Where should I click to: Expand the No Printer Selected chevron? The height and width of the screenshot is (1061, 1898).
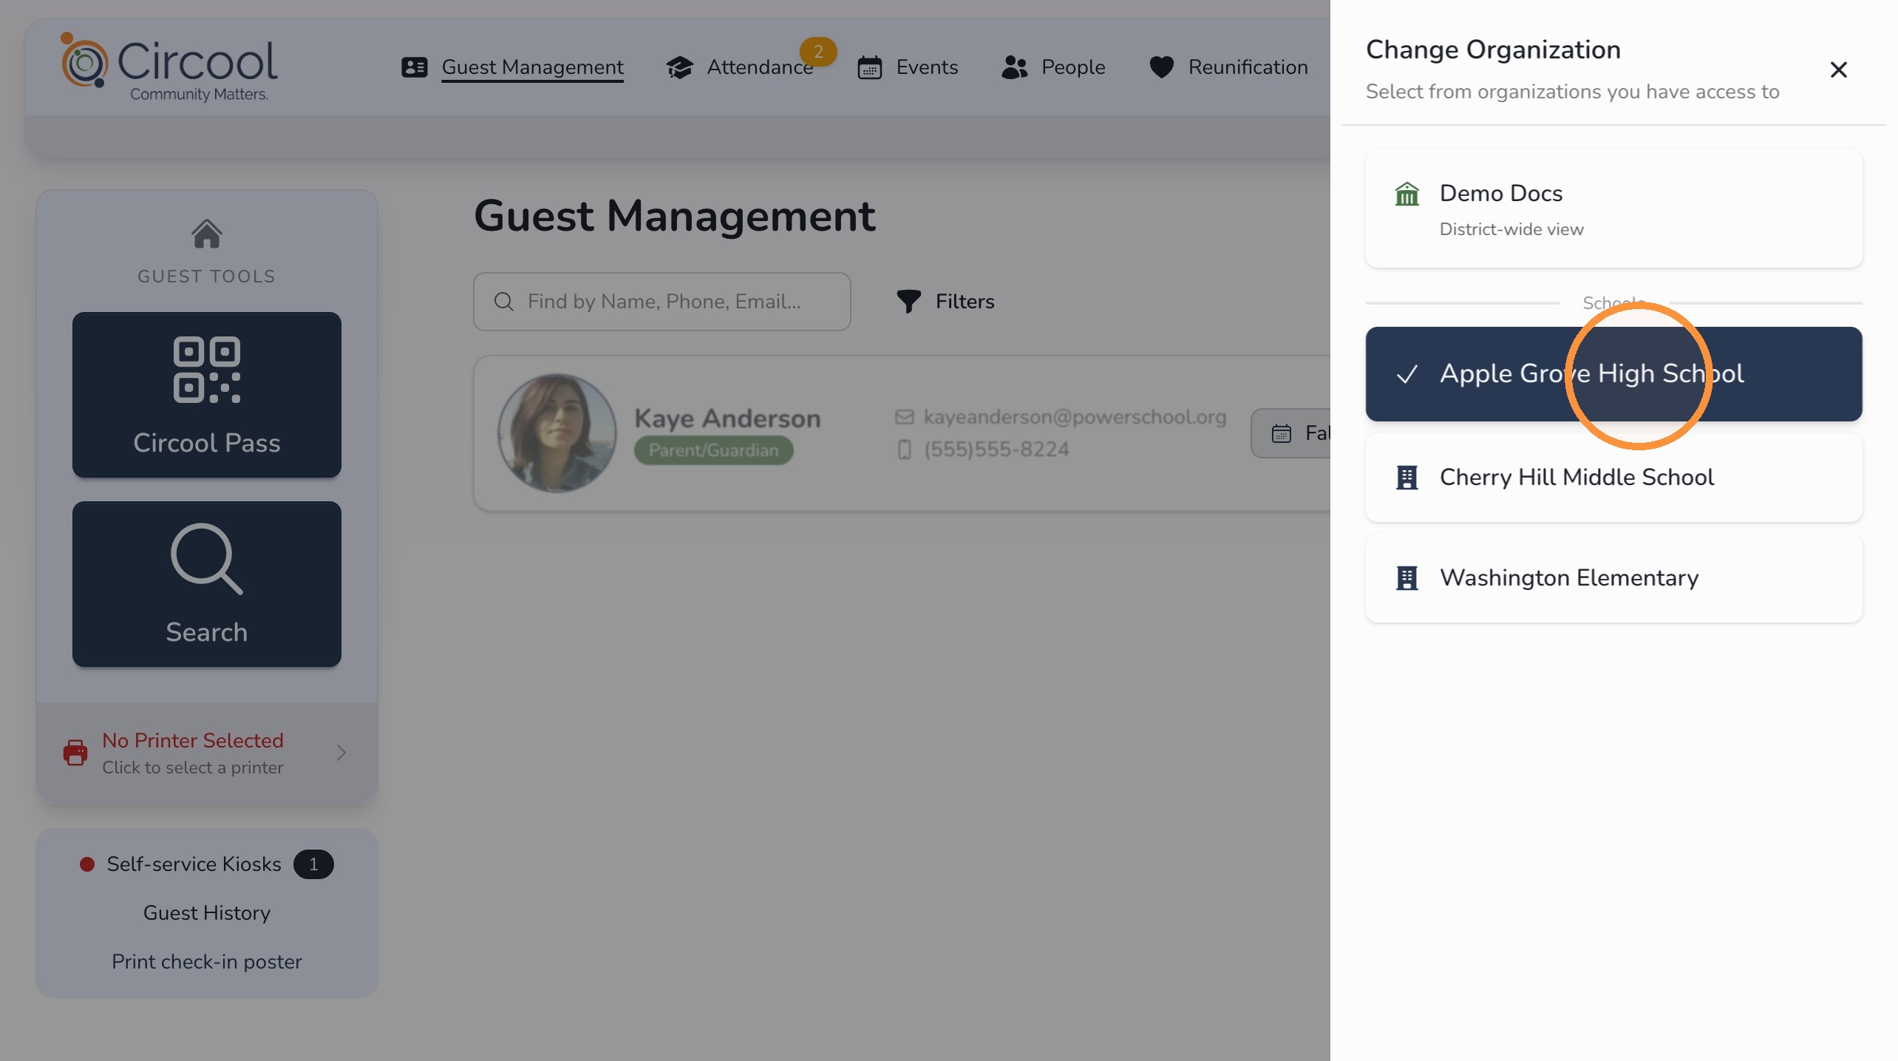341,753
